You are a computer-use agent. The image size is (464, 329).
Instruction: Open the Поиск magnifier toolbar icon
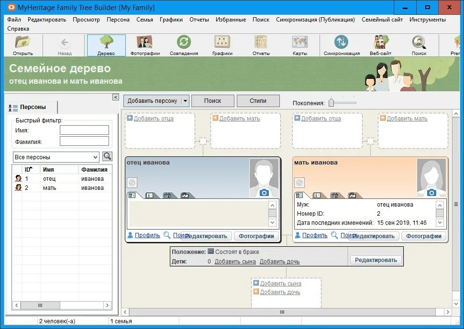coord(419,45)
